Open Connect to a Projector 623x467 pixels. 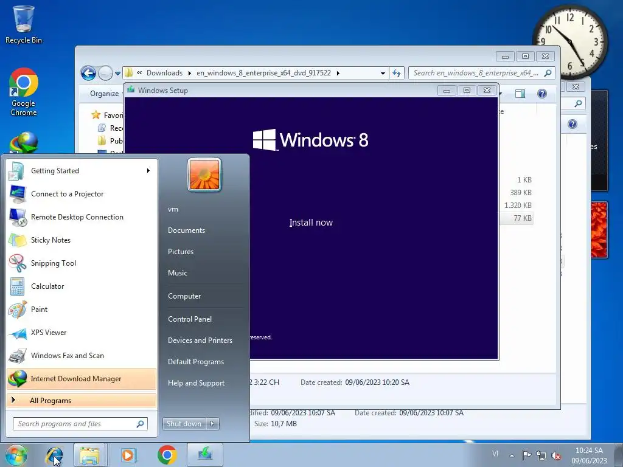point(82,194)
